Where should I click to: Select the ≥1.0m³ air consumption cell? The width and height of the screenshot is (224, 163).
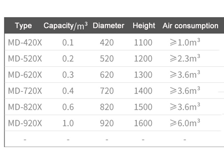tap(185, 42)
